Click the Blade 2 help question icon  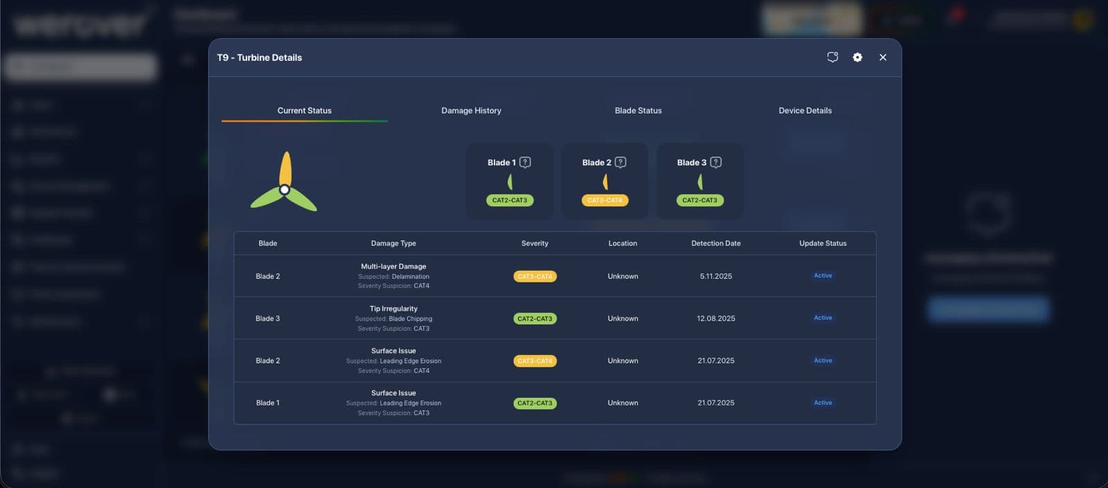620,162
